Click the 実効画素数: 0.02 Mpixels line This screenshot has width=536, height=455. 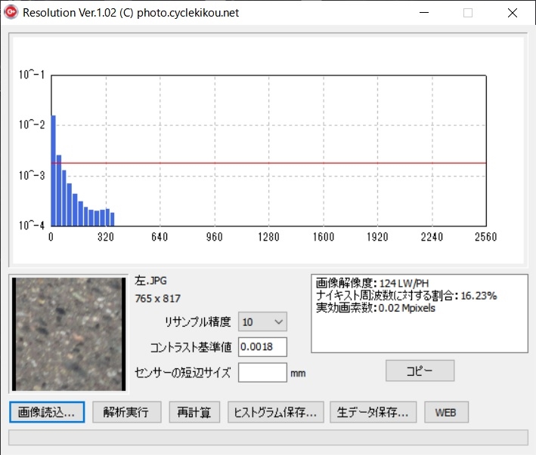[x=375, y=308]
